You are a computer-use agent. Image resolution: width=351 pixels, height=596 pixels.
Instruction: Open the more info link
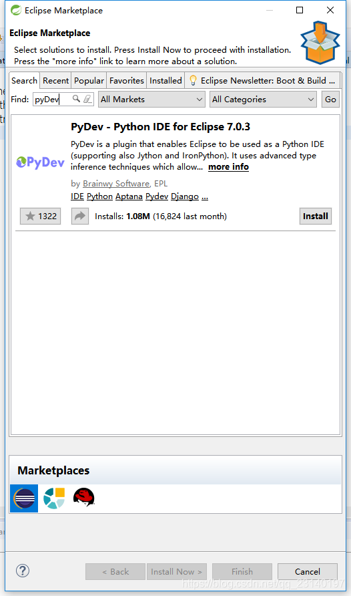pos(228,167)
